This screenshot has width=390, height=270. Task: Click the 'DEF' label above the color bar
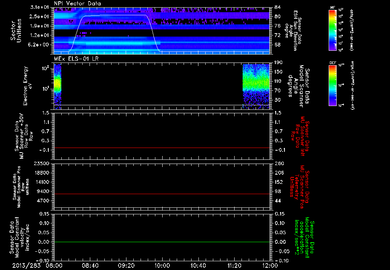333,63
